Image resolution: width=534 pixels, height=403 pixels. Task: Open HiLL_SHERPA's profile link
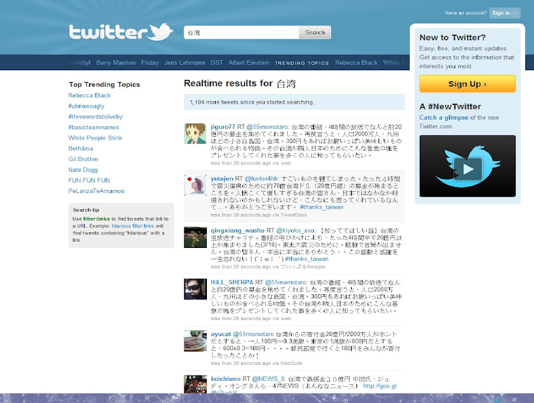(x=232, y=282)
